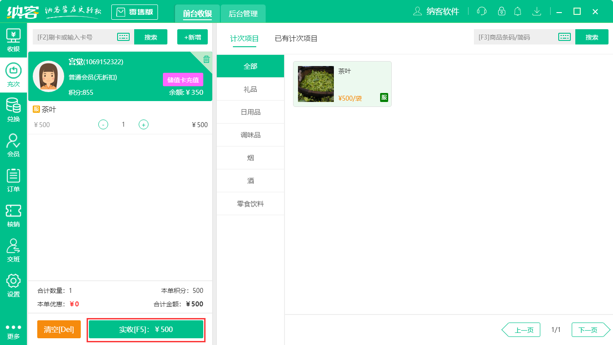Click the 茶叶 product card
This screenshot has width=613, height=345.
342,84
